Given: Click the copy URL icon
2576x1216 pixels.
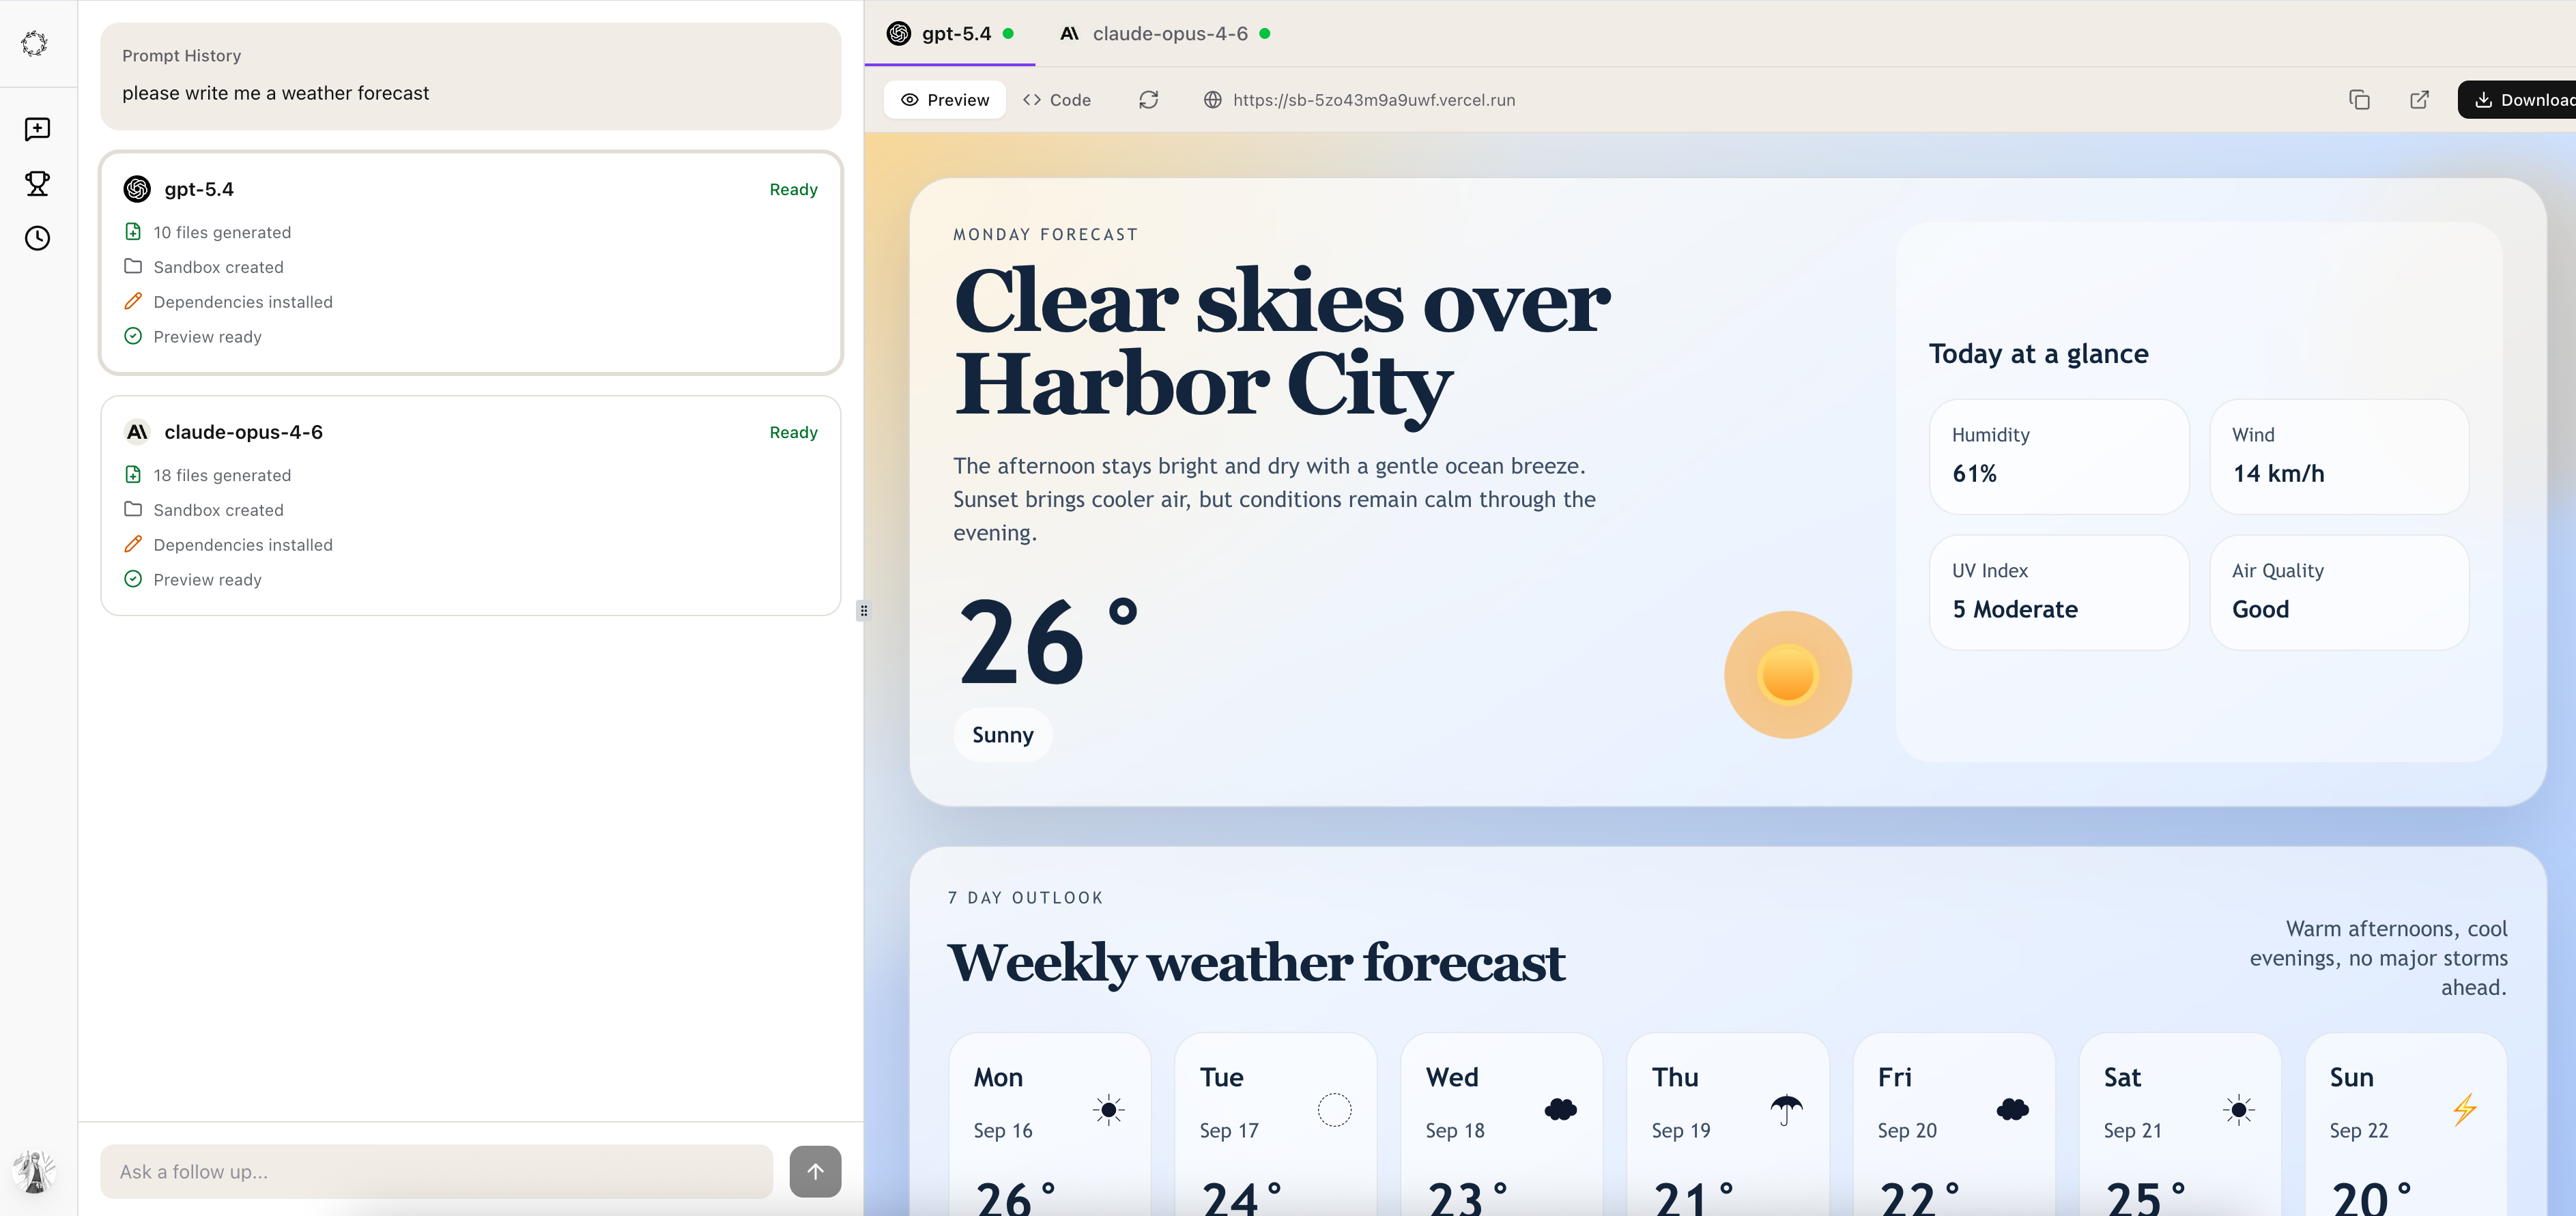Looking at the screenshot, I should [x=2359, y=100].
